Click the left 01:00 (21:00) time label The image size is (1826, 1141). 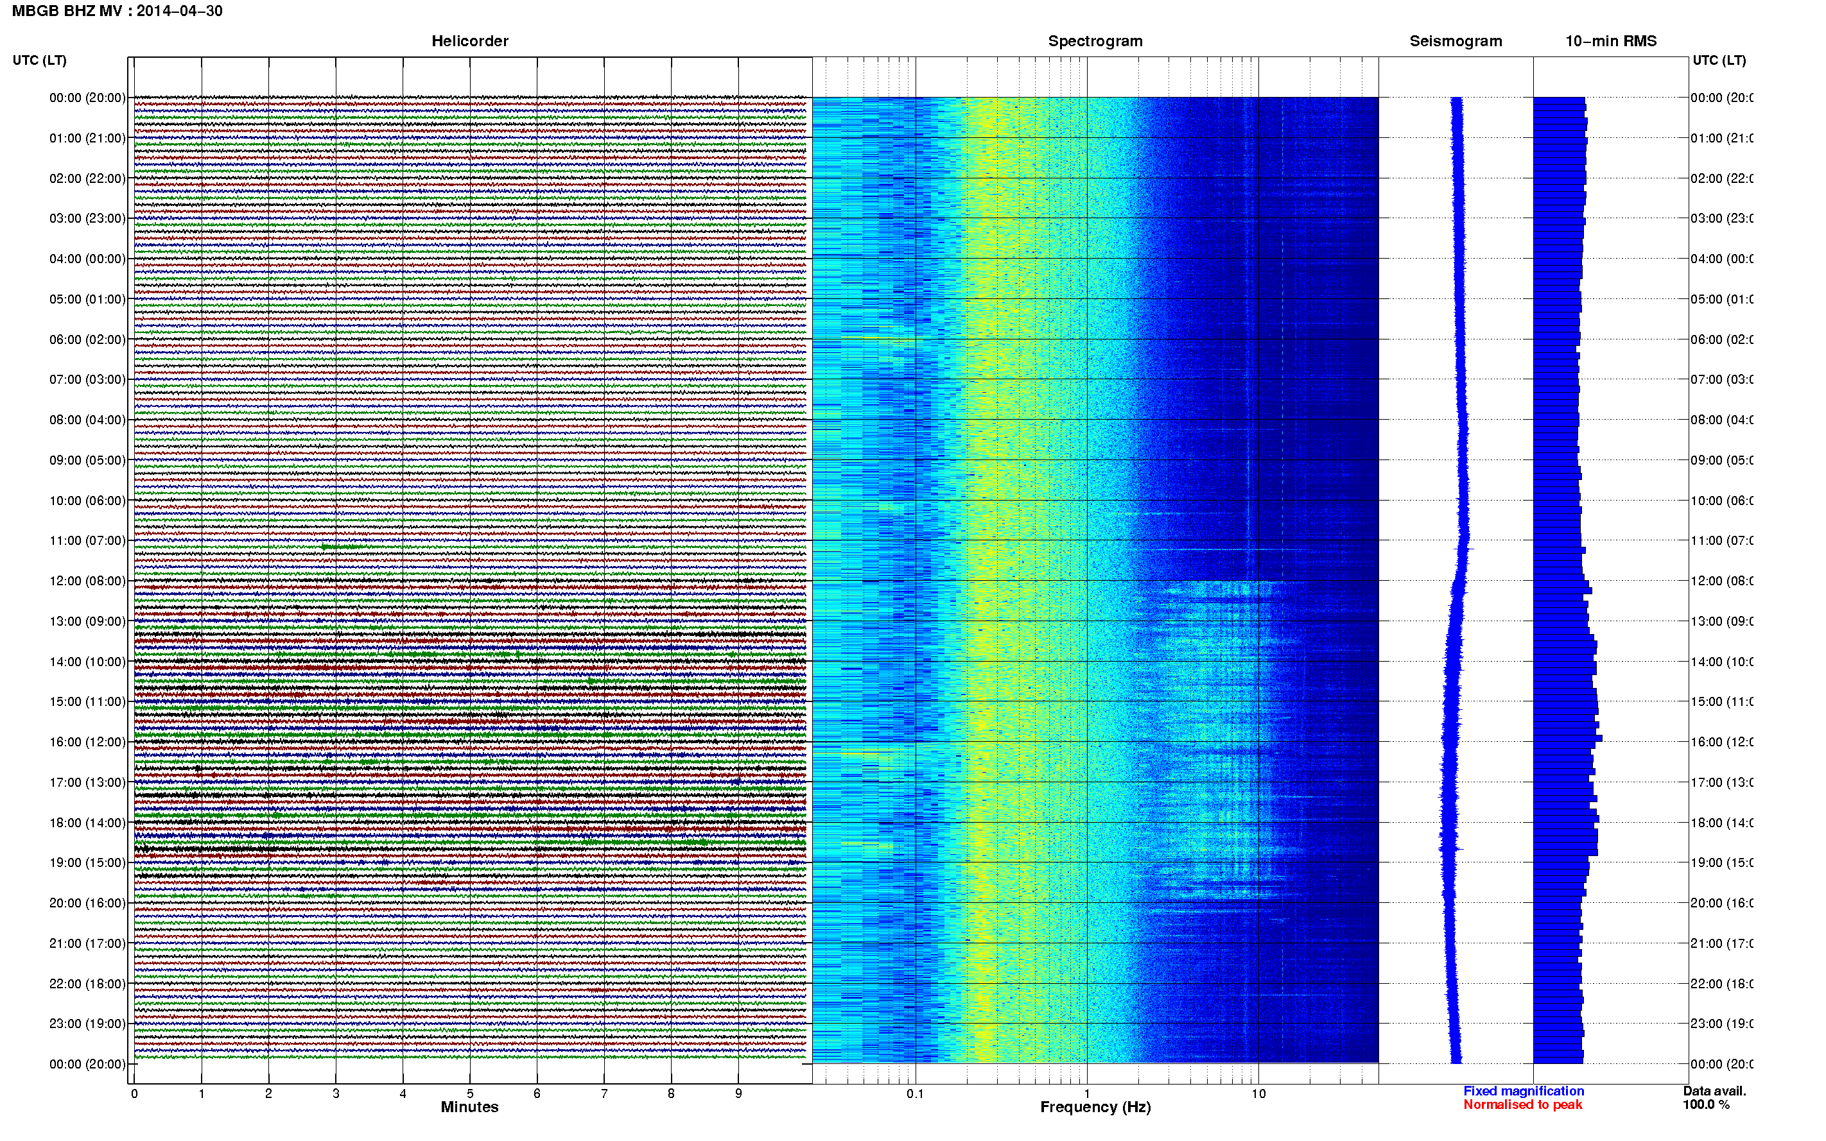[87, 138]
